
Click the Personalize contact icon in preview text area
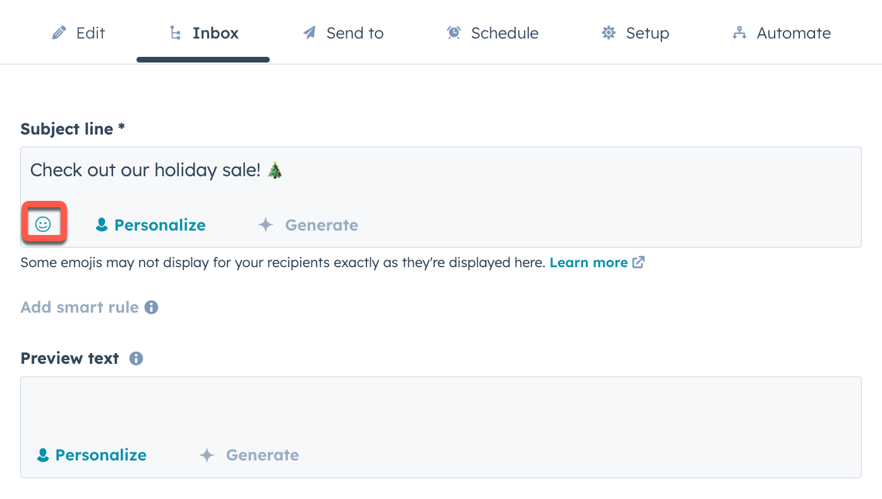42,454
